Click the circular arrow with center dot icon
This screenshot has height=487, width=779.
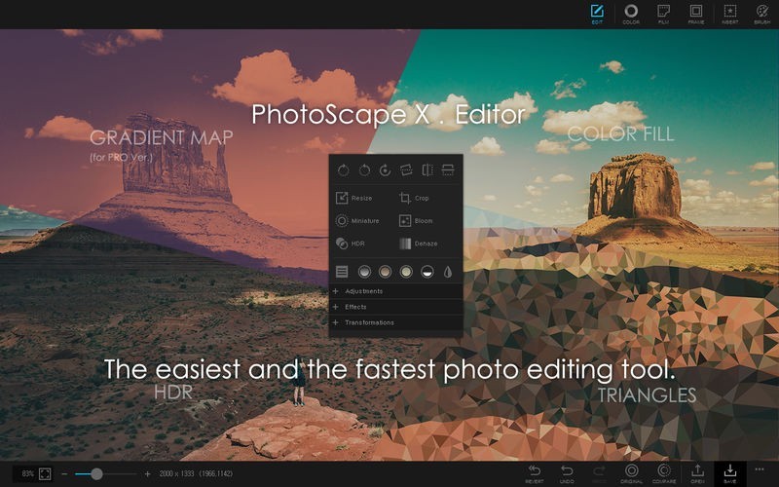(x=385, y=170)
